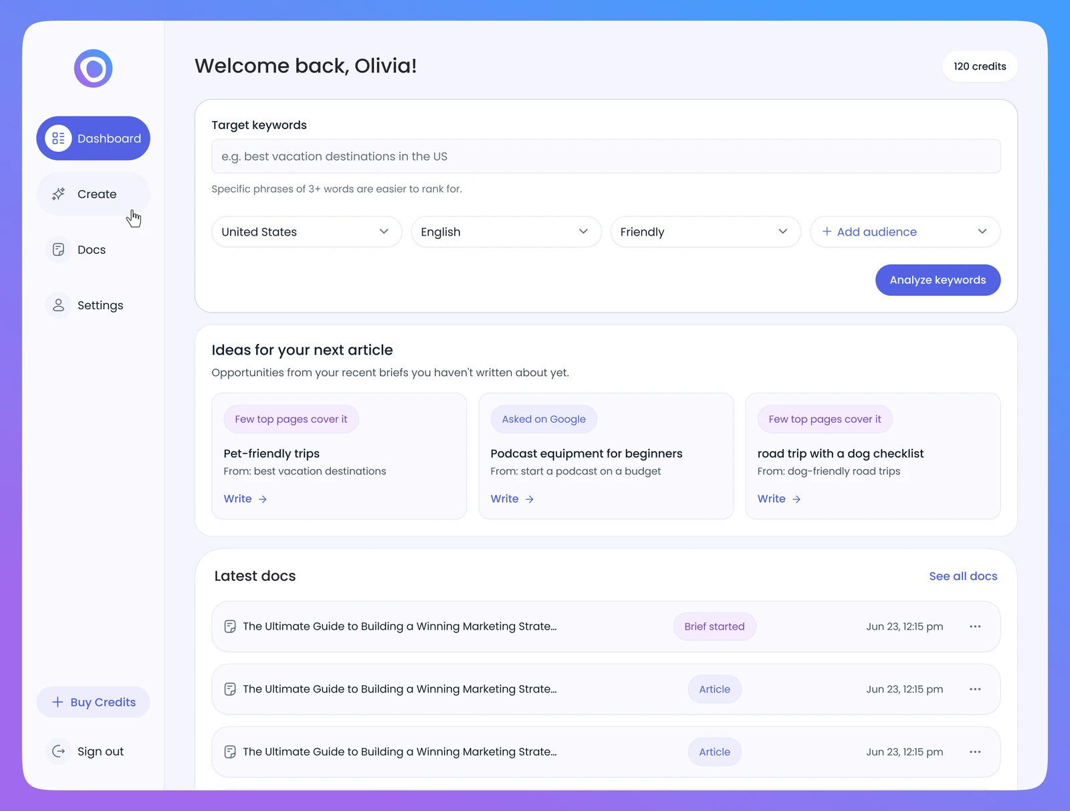This screenshot has width=1070, height=811.
Task: Focus the Target keywords input field
Action: 606,157
